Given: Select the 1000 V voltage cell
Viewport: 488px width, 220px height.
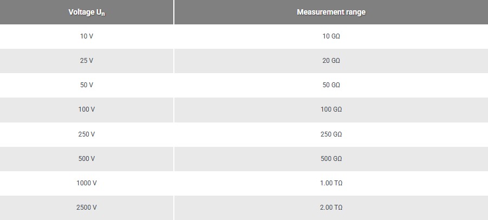Looking at the screenshot, I should (87, 183).
